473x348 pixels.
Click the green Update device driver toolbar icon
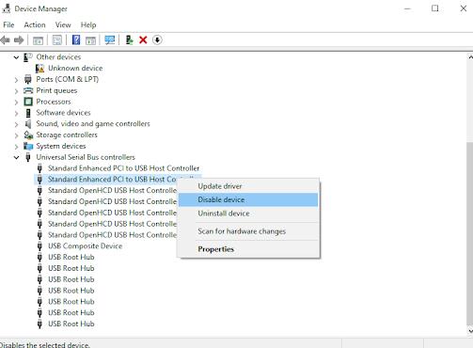(129, 40)
